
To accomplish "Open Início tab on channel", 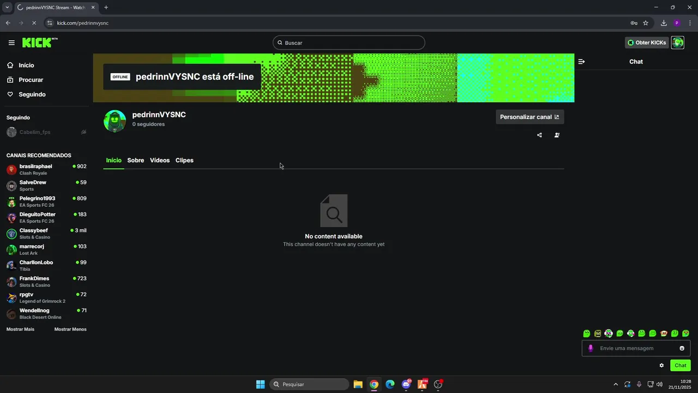I will click(x=113, y=160).
